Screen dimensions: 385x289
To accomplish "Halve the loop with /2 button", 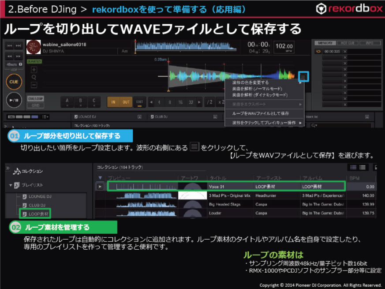I will (x=209, y=102).
